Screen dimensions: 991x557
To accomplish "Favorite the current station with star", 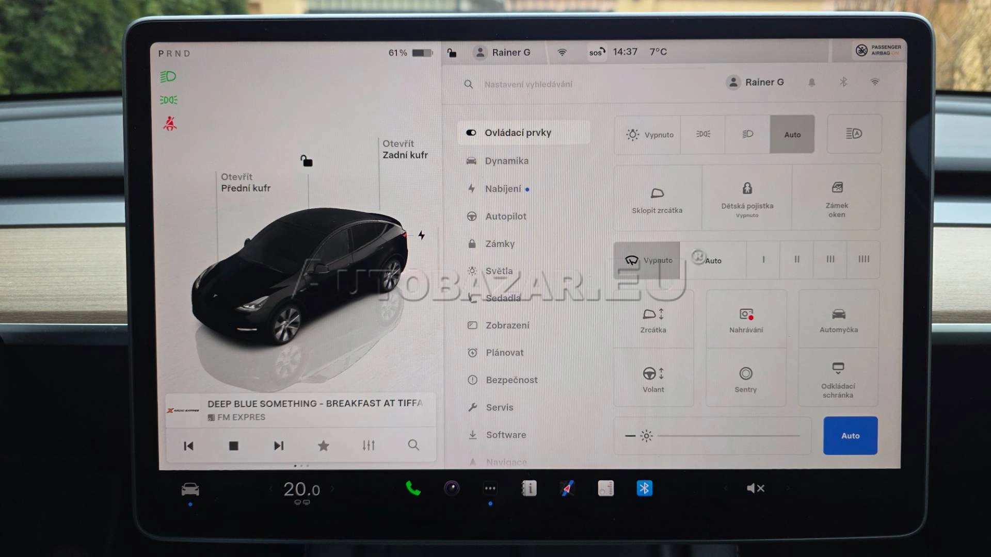I will point(324,446).
